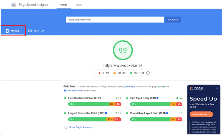222x140 pixels.
Task: Click the green dot beside Largest Contentful Paint
Action: coord(65,113)
